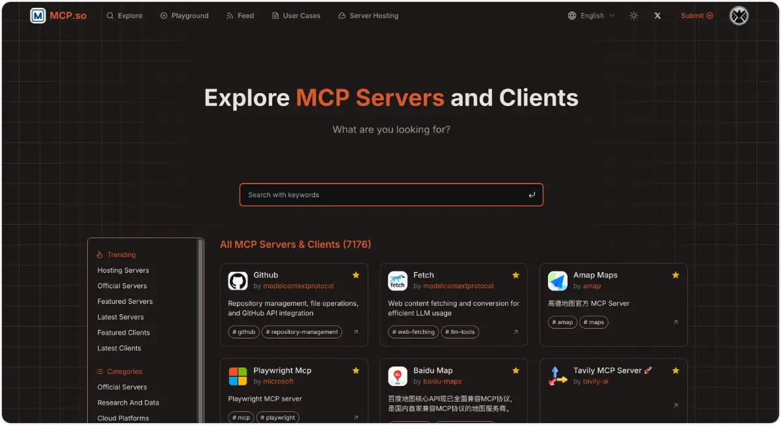
Task: Toggle the light/dark theme with the sun icon
Action: click(633, 15)
